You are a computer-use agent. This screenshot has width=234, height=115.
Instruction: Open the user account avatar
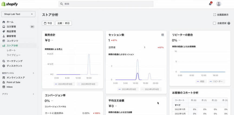coord(219,4)
